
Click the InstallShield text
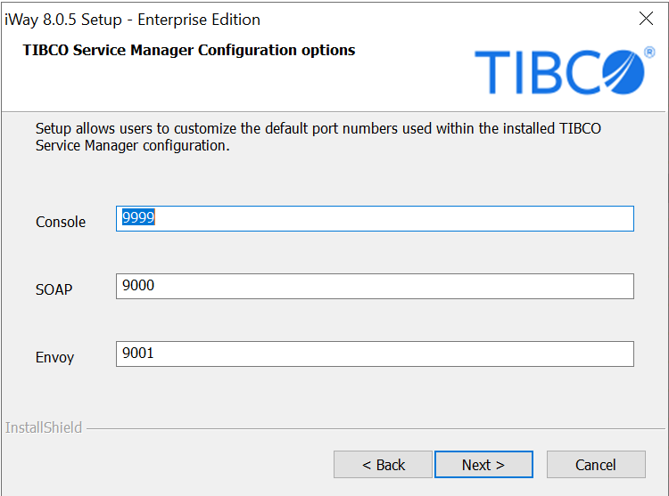pyautogui.click(x=43, y=427)
